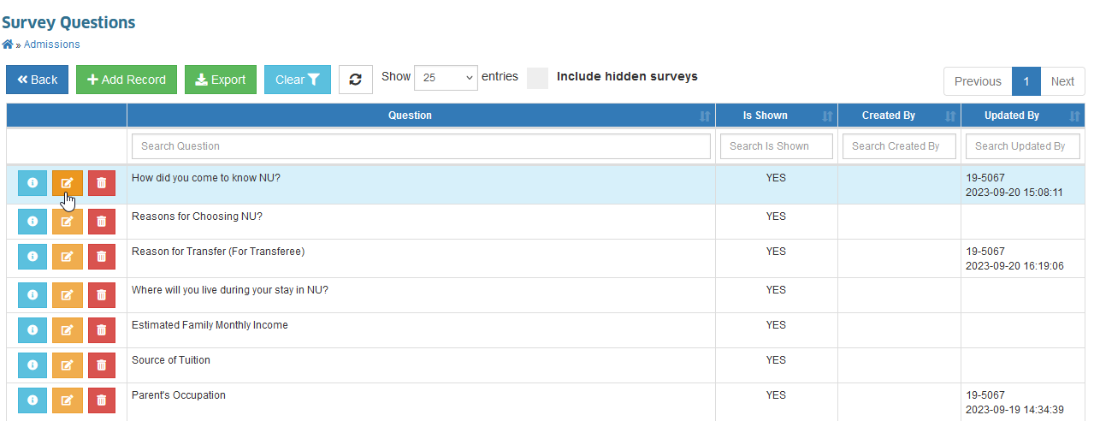
Task: View info for 'Where will you live' question
Action: (x=33, y=295)
